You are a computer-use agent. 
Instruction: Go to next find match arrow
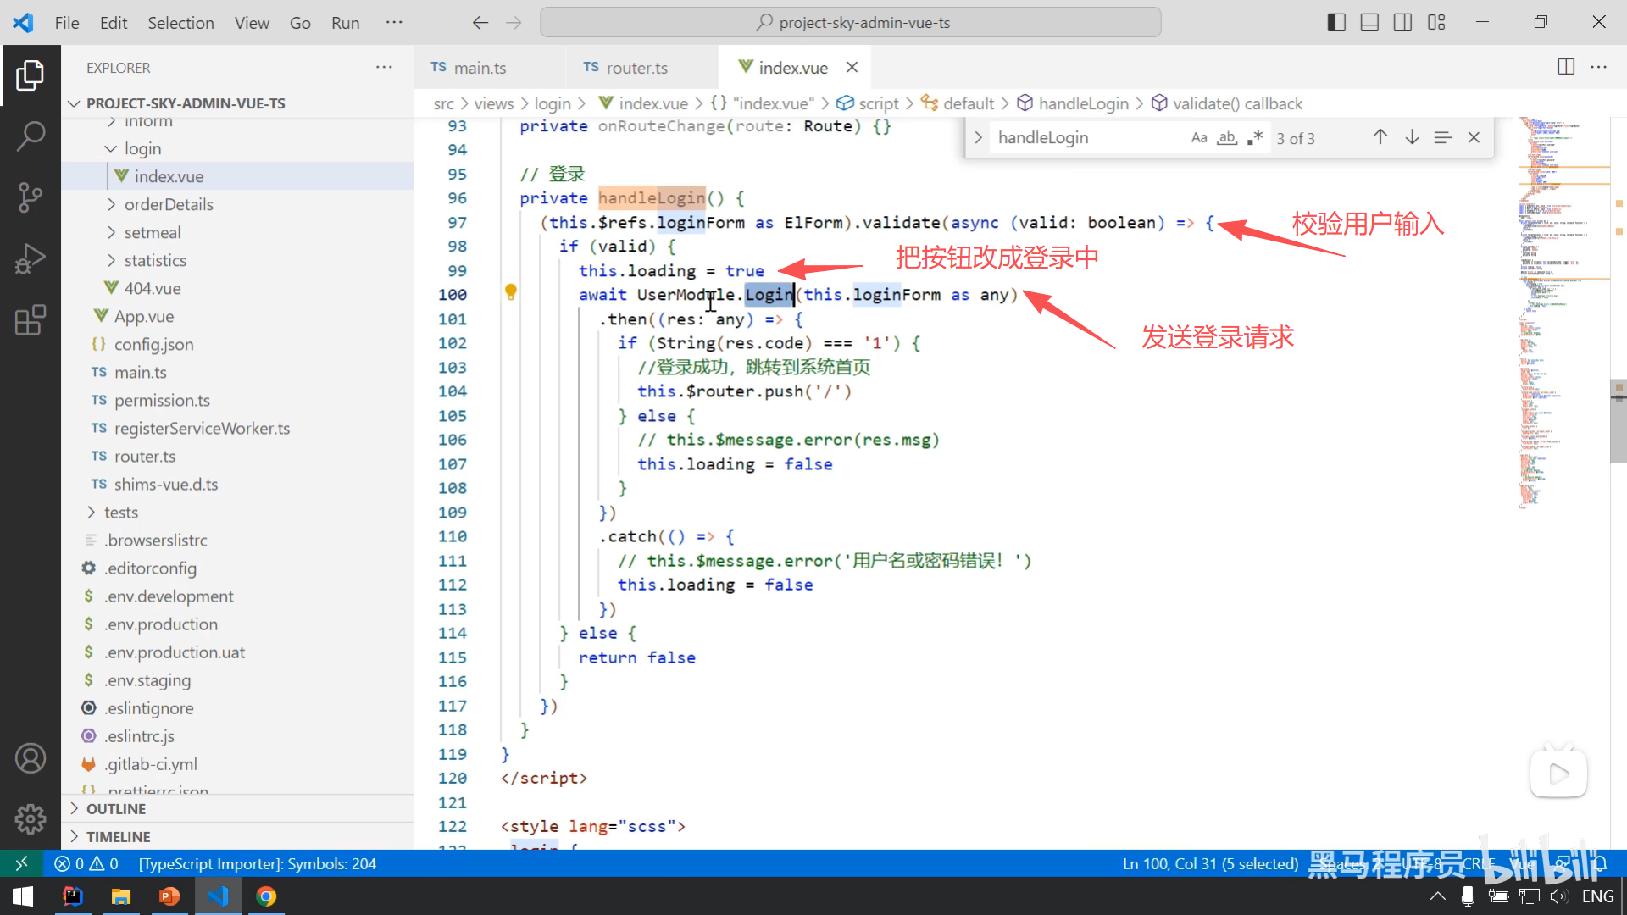(x=1412, y=137)
